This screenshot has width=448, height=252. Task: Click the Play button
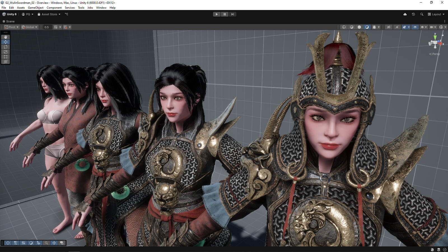point(216,14)
